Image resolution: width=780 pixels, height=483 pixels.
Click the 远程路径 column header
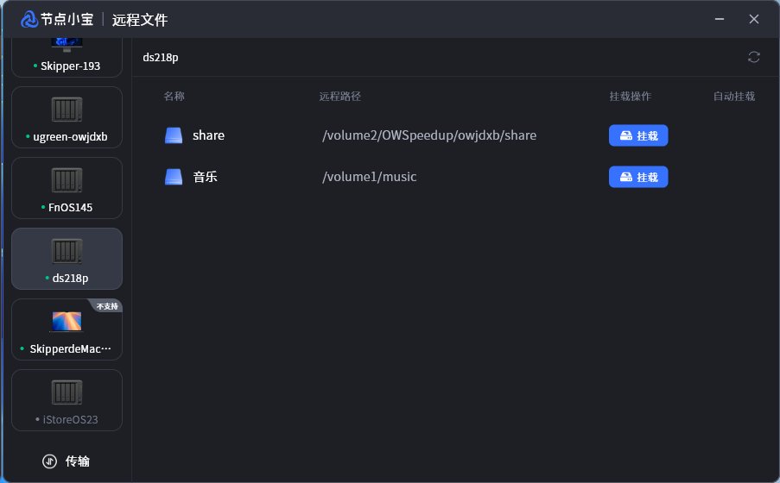[x=339, y=97]
